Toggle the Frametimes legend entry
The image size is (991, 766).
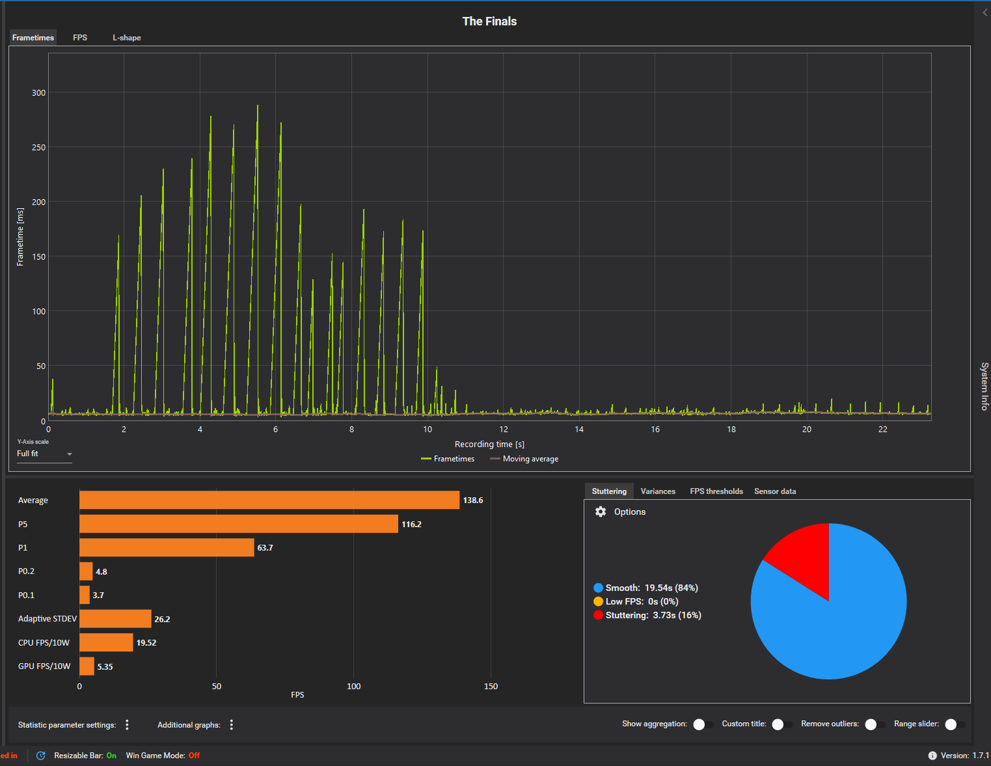coord(448,459)
